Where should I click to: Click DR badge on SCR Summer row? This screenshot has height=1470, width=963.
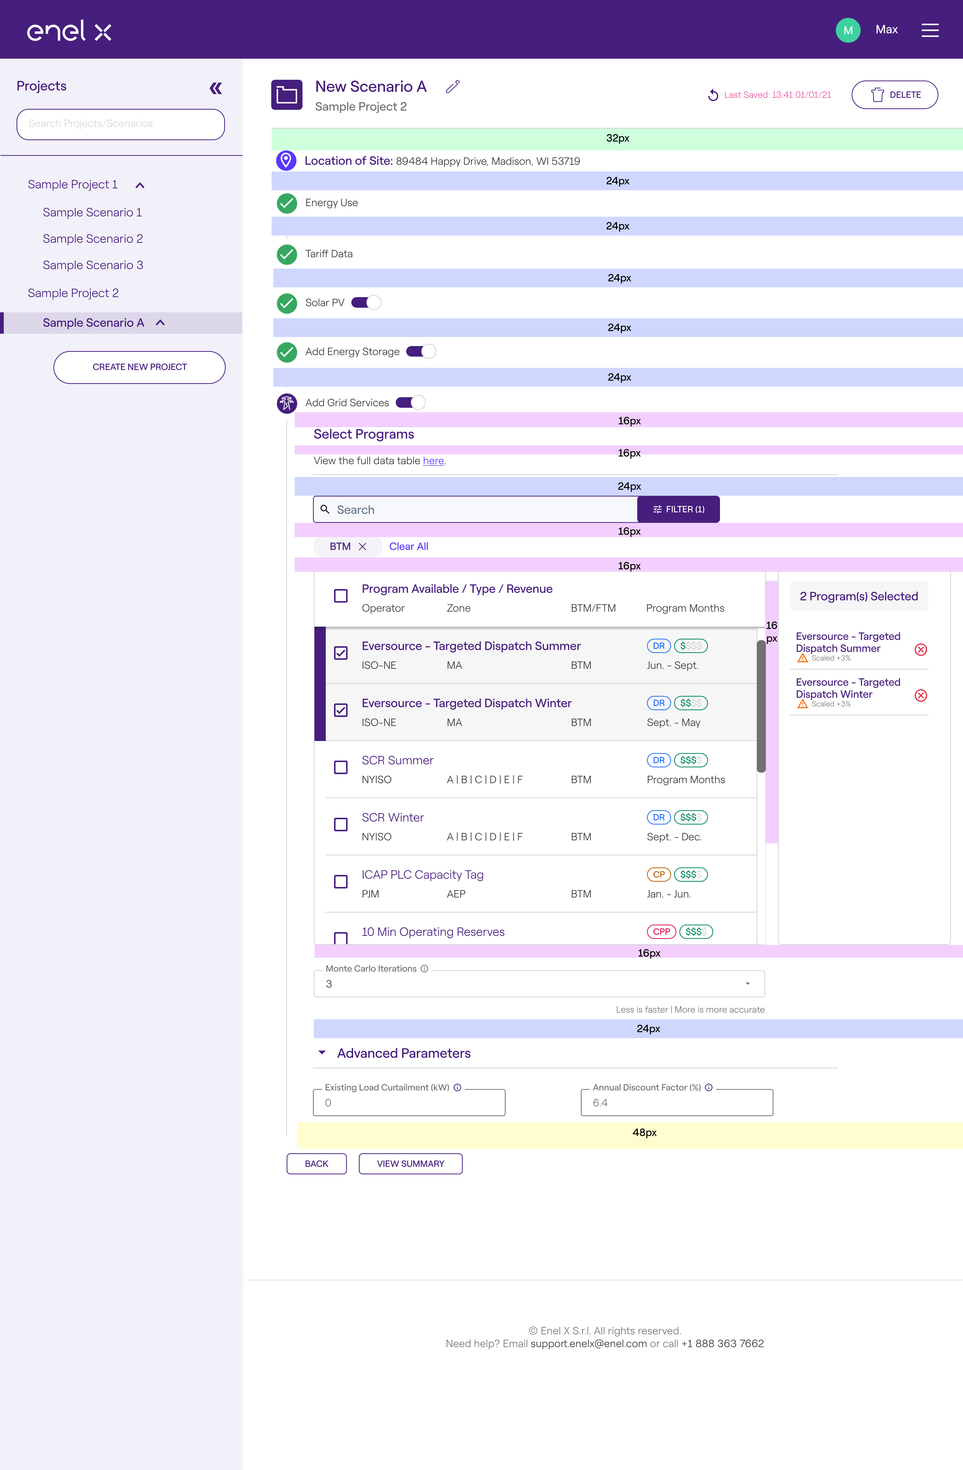click(x=659, y=760)
